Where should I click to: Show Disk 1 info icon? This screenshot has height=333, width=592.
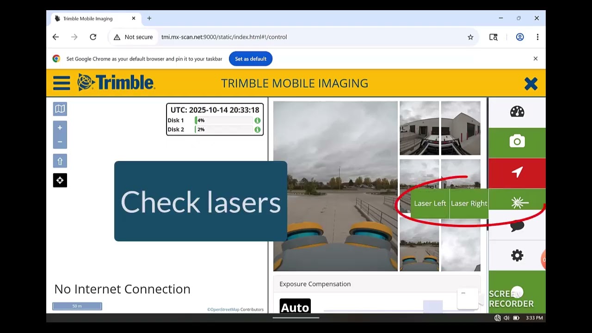click(x=257, y=120)
